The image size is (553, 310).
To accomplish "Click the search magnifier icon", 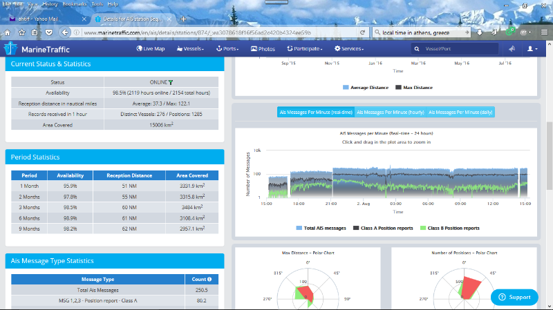I will click(x=417, y=49).
